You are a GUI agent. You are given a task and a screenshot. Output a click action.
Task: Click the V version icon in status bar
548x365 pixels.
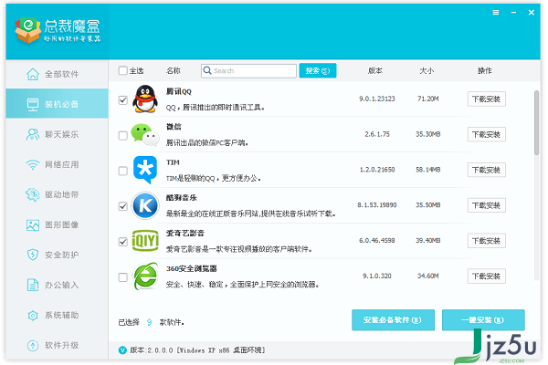tap(122, 350)
